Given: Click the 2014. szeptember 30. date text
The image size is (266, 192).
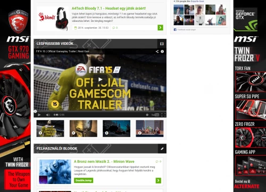Looking at the screenshot, I should [93, 28].
